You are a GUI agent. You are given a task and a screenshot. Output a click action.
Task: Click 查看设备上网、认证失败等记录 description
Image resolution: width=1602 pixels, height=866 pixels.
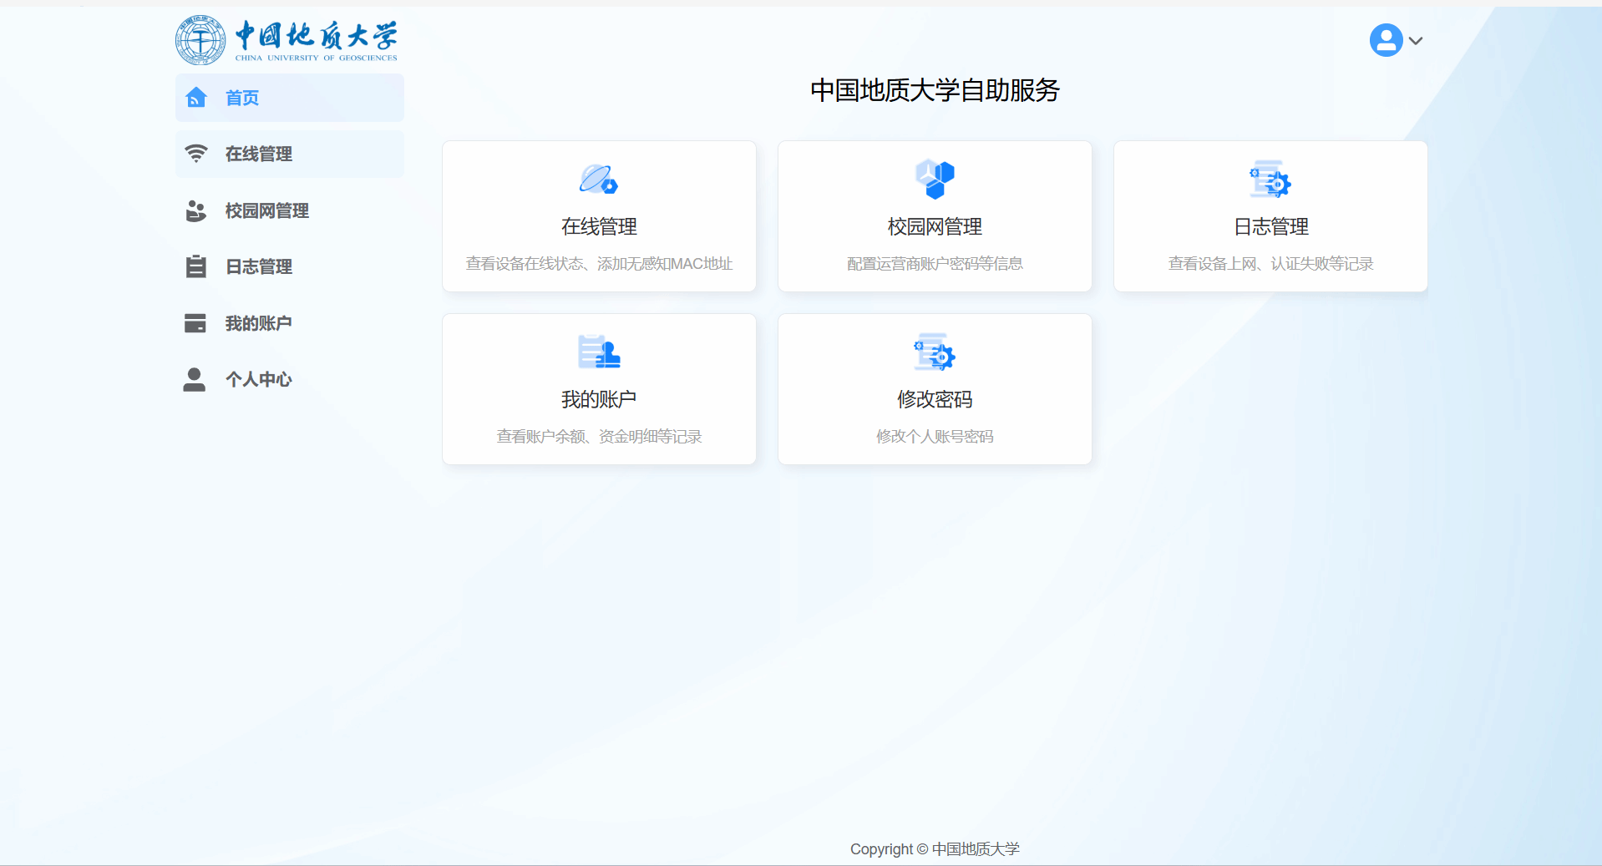[x=1270, y=264]
